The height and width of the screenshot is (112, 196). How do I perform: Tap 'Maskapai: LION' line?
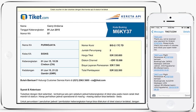pyautogui.click(x=160, y=83)
